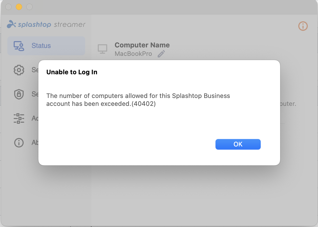318x227 pixels.
Task: Click the Splashtop streamer logo
Action: point(46,24)
